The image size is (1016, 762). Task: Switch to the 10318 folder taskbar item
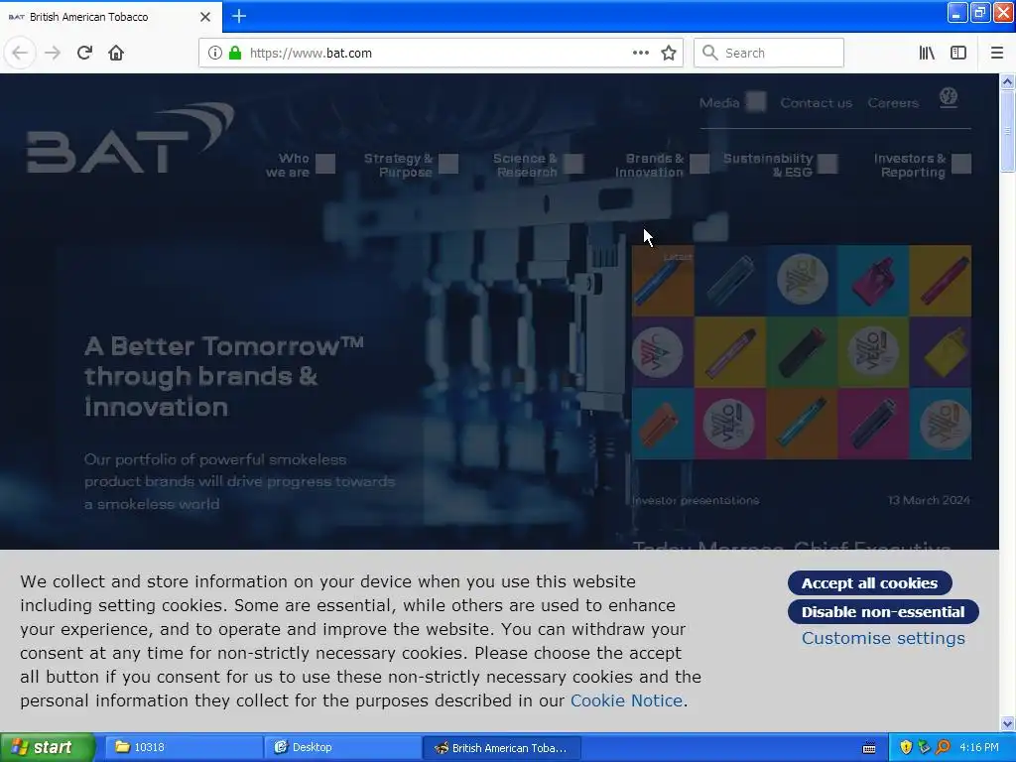pyautogui.click(x=183, y=748)
